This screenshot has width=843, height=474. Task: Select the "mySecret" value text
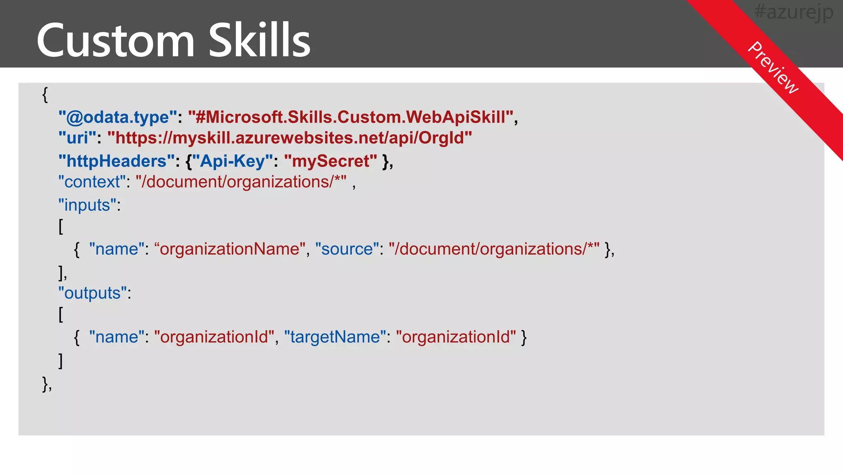pyautogui.click(x=330, y=161)
